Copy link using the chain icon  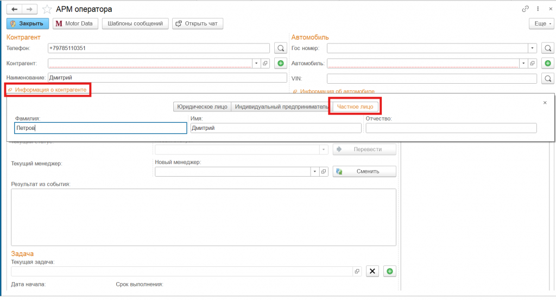(x=525, y=9)
